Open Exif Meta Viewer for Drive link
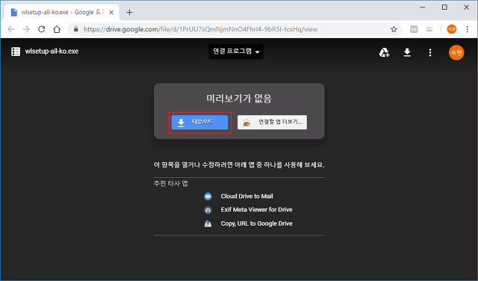Viewport: 478px width, 281px height. (x=256, y=210)
